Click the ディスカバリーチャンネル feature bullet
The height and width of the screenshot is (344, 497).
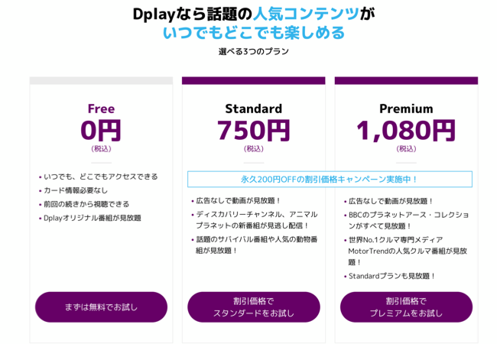255,220
